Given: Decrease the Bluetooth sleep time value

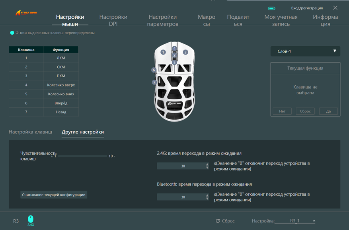Looking at the screenshot, I should 207,199.
